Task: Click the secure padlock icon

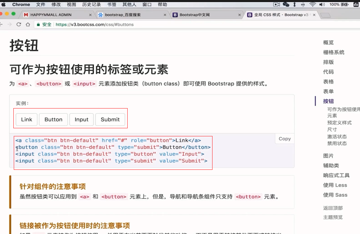Action: [38, 25]
